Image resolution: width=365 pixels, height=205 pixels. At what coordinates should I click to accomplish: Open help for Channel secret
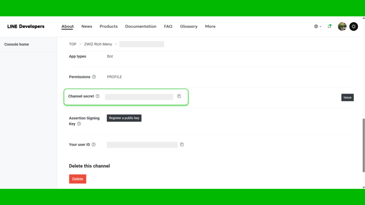[98, 96]
